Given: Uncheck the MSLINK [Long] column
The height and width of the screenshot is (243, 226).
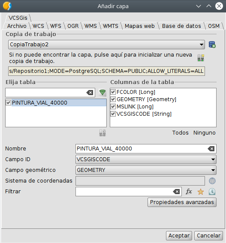Looking at the screenshot, I should coord(113,107).
